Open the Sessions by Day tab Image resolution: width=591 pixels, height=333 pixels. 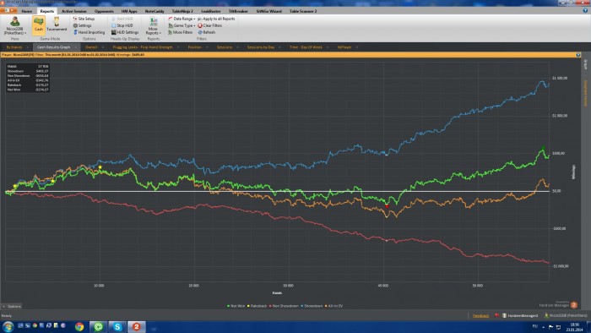pos(260,47)
